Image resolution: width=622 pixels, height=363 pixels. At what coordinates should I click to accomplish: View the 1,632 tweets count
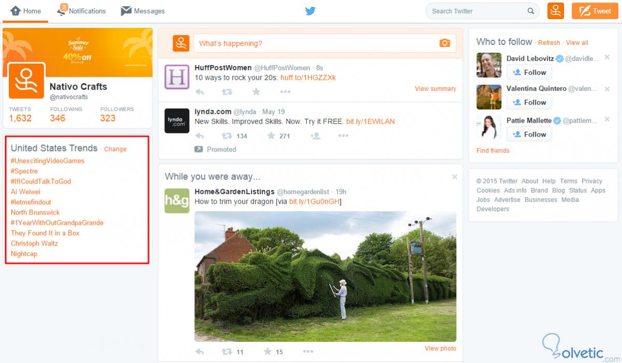[x=20, y=114]
